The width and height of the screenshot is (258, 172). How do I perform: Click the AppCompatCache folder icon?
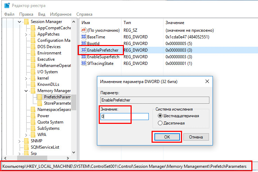point(33,28)
